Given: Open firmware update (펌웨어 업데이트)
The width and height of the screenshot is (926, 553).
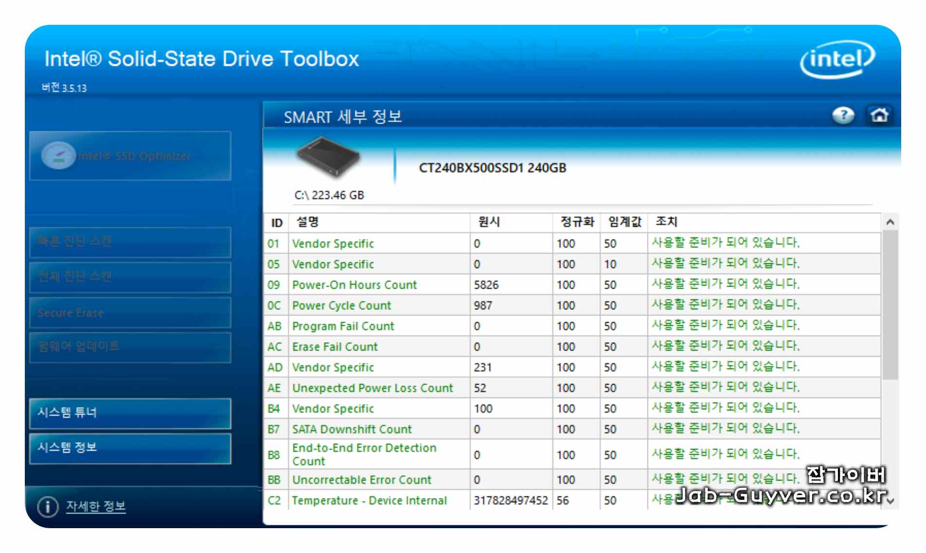Looking at the screenshot, I should (130, 347).
